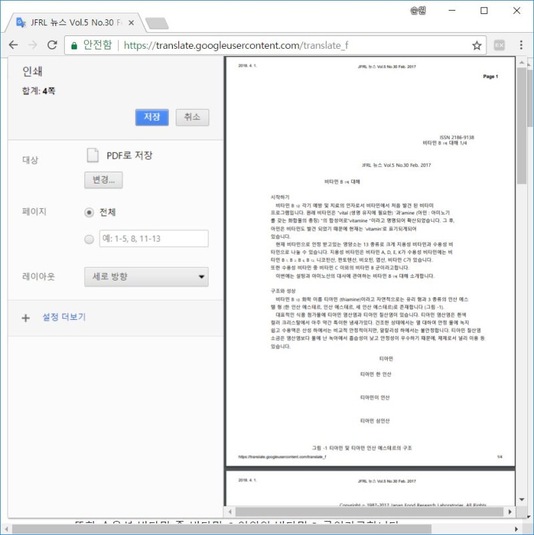Click the 페이지 pages label
This screenshot has height=535, width=534.
(34, 212)
